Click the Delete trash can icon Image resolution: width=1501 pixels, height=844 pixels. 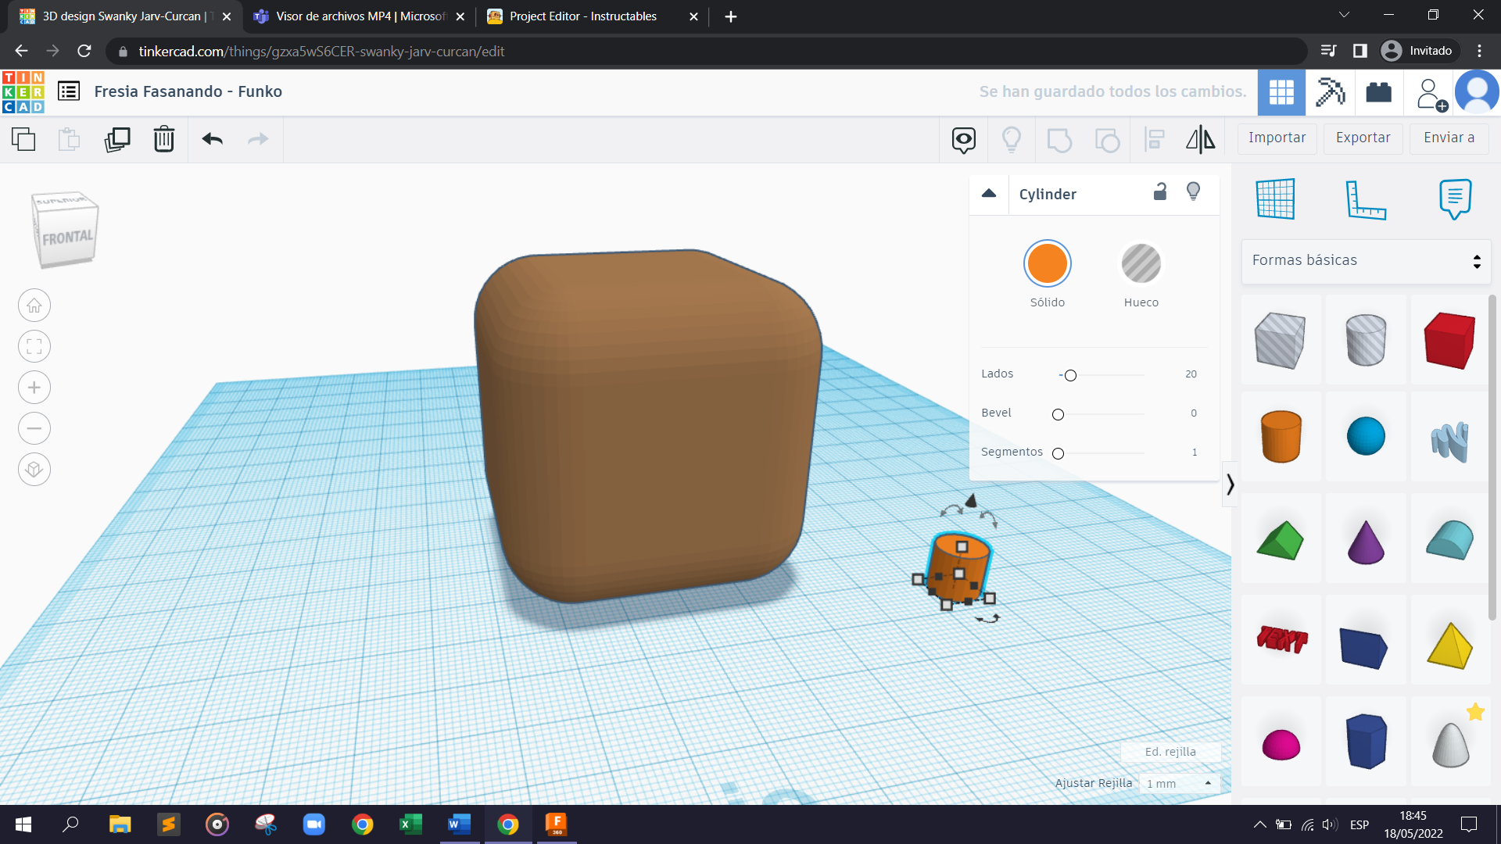coord(163,139)
